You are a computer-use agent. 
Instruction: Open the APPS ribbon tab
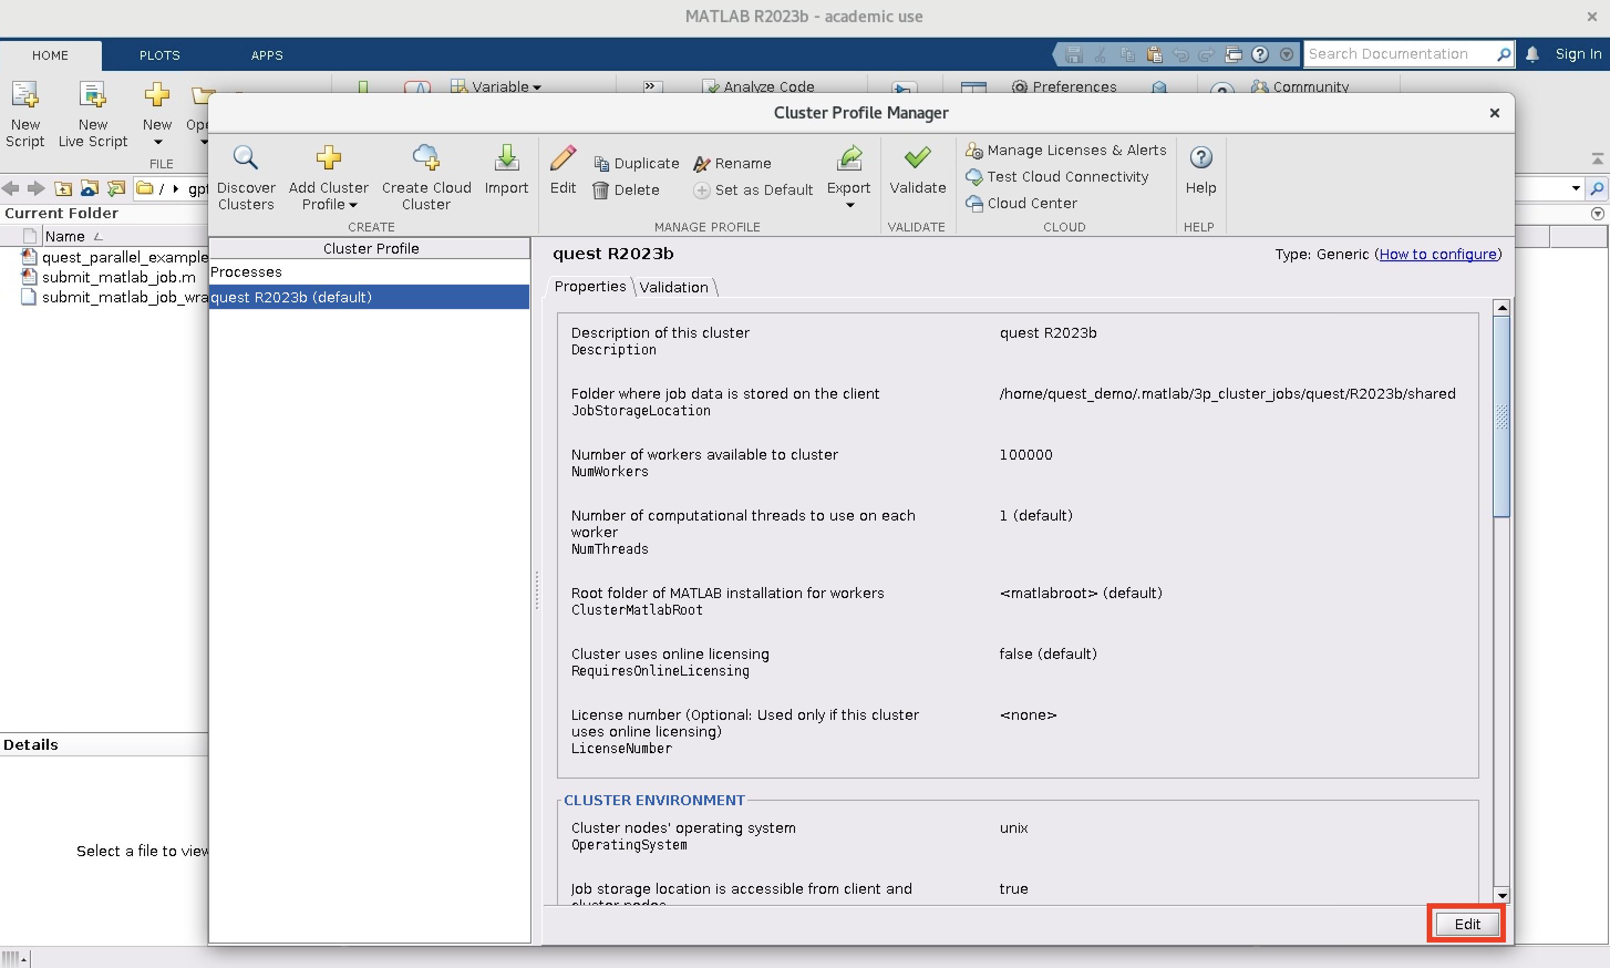pos(266,55)
